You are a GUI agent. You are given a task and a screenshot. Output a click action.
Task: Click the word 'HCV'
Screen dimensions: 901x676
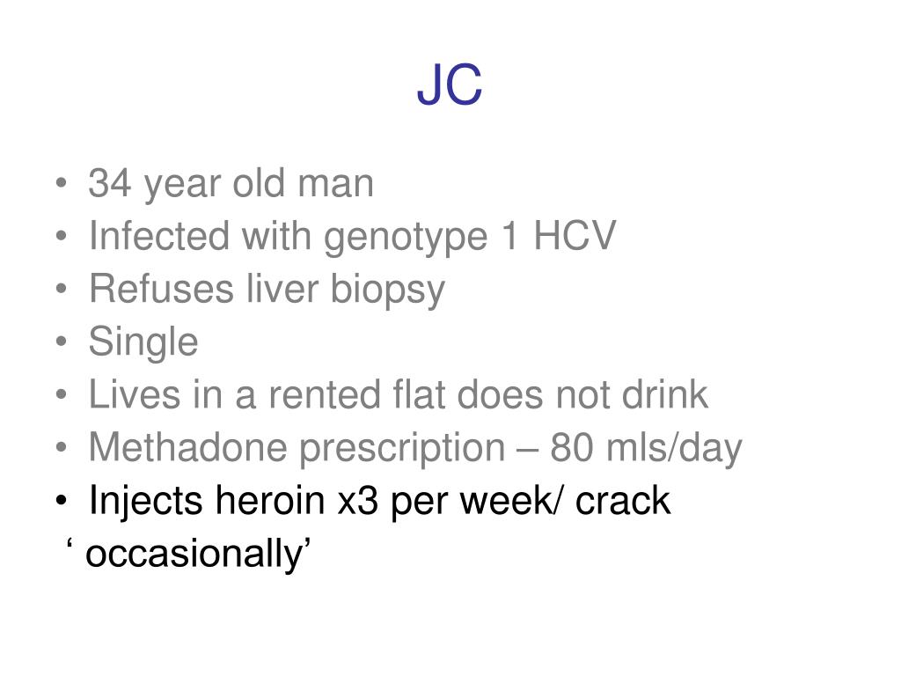[575, 236]
